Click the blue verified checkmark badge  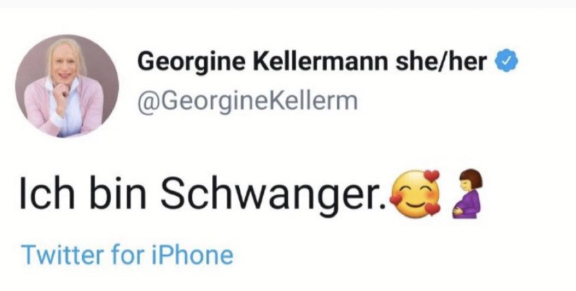509,62
